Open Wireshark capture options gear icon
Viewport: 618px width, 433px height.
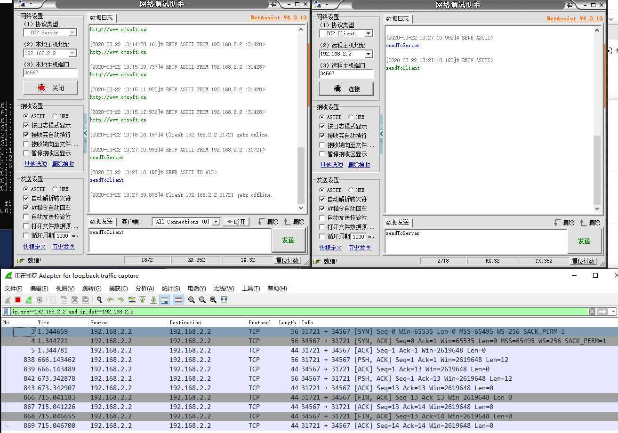[40, 300]
